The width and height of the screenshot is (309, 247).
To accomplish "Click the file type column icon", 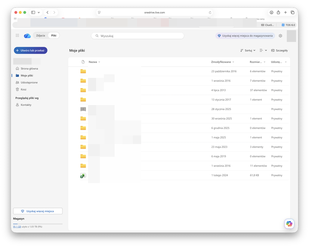I will [83, 62].
